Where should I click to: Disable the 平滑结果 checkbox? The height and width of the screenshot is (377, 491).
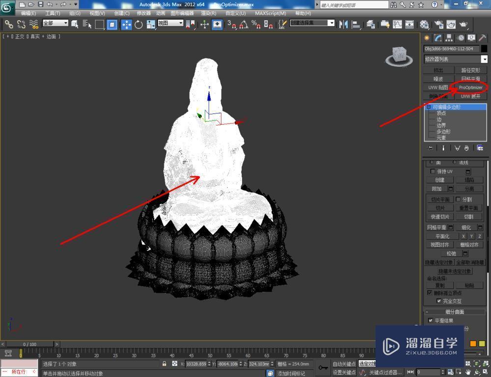pyautogui.click(x=431, y=320)
